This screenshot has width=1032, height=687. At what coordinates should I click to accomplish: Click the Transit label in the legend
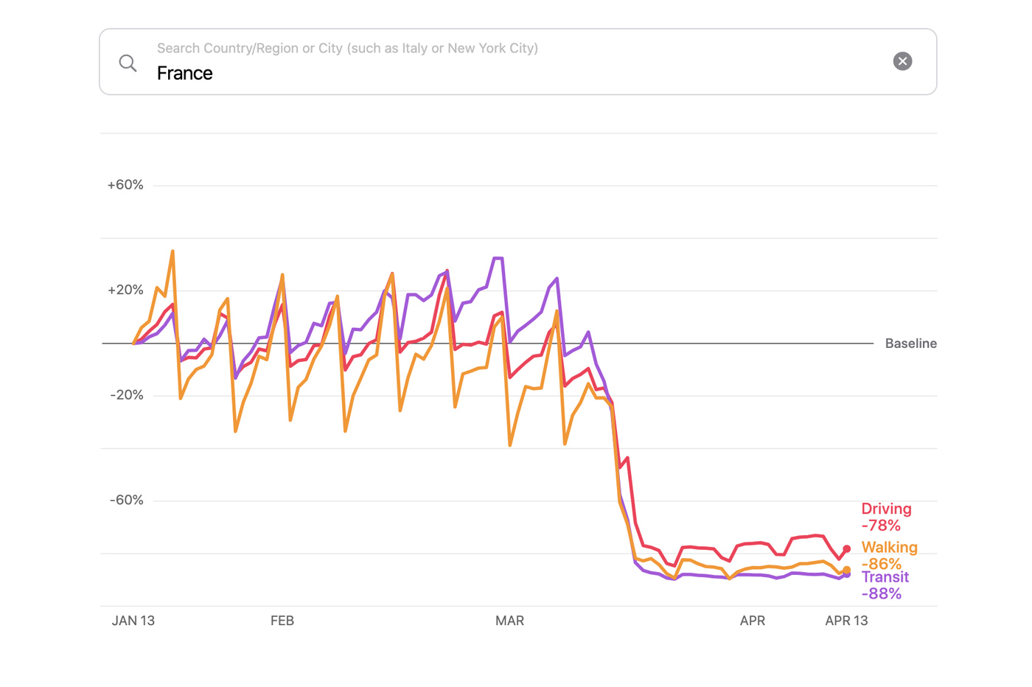coord(885,577)
